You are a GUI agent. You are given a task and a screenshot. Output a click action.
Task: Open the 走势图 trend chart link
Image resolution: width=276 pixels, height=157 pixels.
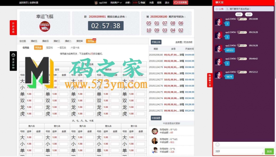tap(179, 42)
